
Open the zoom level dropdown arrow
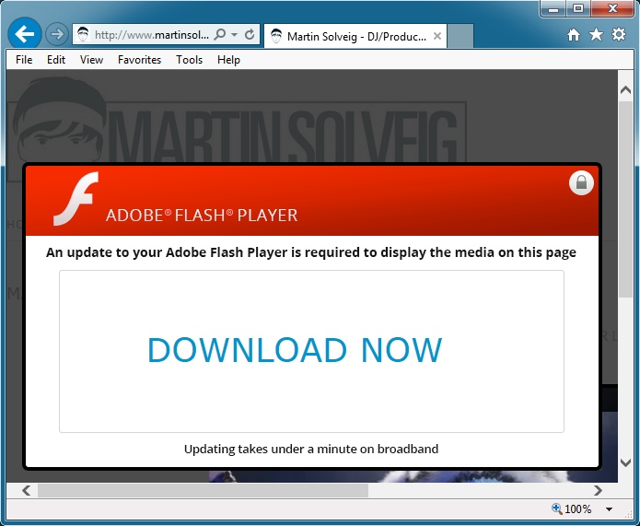click(x=609, y=509)
